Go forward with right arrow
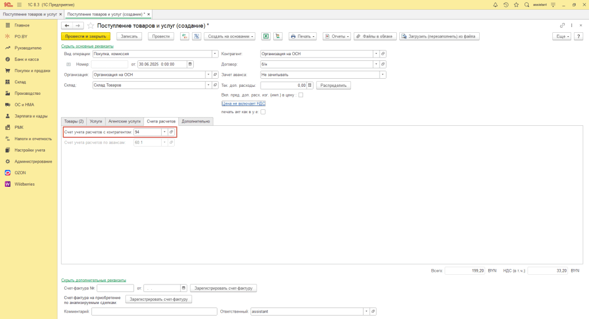The image size is (589, 319). click(x=78, y=25)
